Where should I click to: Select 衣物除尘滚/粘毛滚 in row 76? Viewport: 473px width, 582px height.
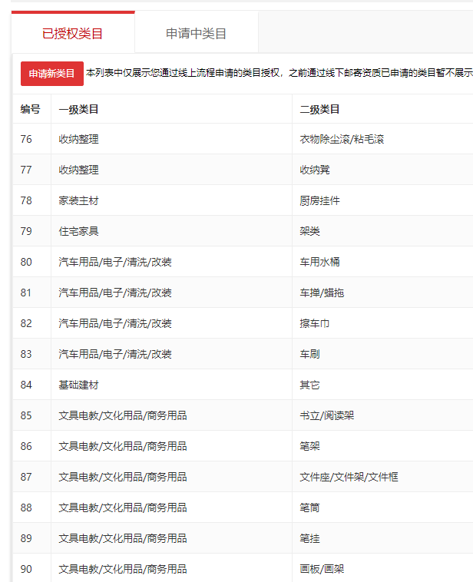(341, 139)
